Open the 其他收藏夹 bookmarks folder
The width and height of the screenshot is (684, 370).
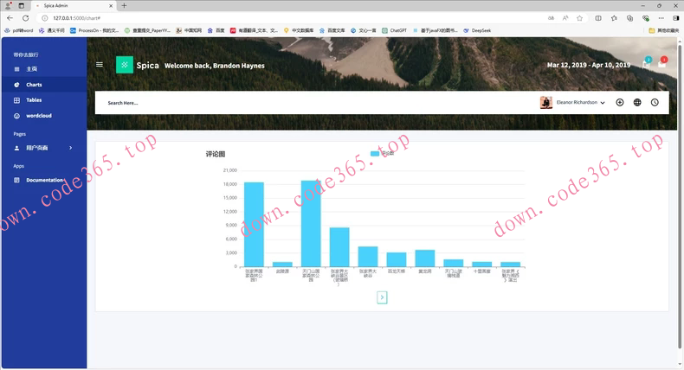tap(664, 30)
